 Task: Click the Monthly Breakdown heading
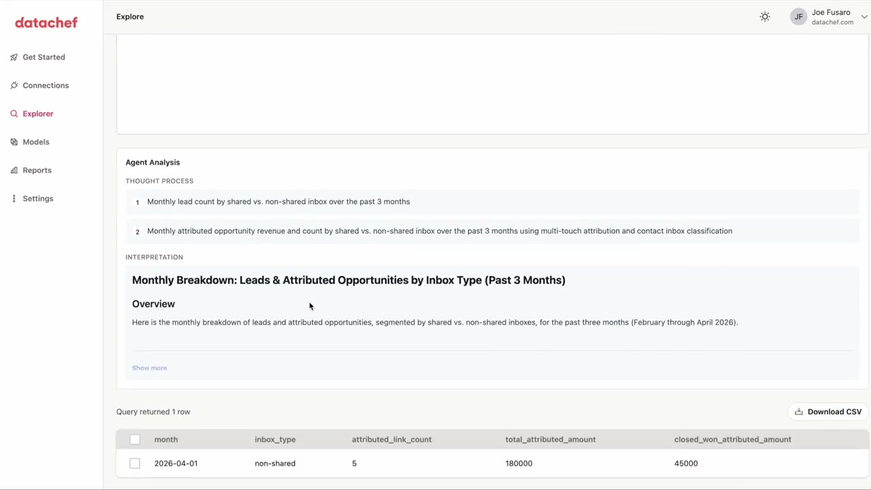pos(348,280)
